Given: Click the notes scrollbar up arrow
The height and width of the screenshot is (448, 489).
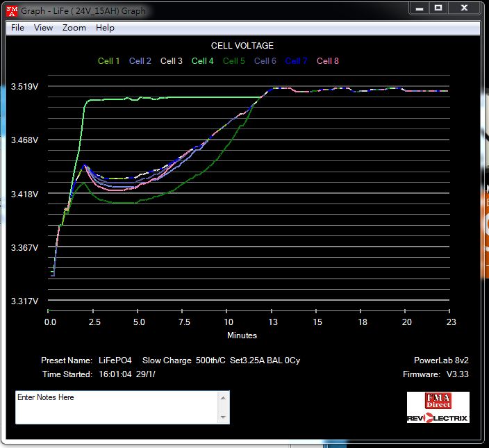Looking at the screenshot, I should pos(224,398).
